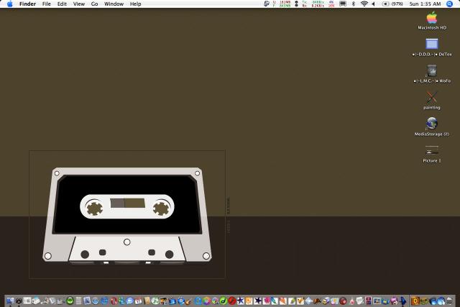Open the Go menu
This screenshot has width=460, height=307.
point(94,4)
